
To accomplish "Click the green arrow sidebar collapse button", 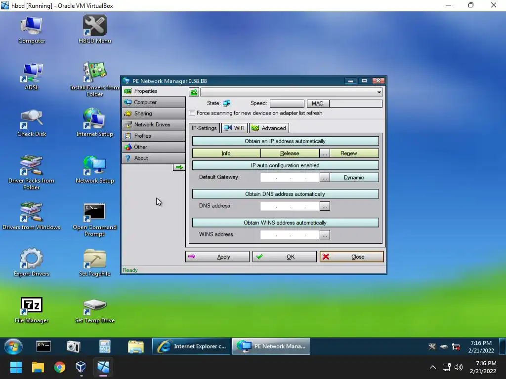I will (x=179, y=167).
